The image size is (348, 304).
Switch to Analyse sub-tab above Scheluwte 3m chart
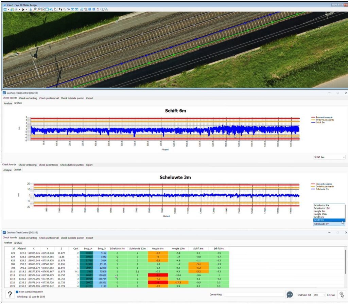click(7, 170)
